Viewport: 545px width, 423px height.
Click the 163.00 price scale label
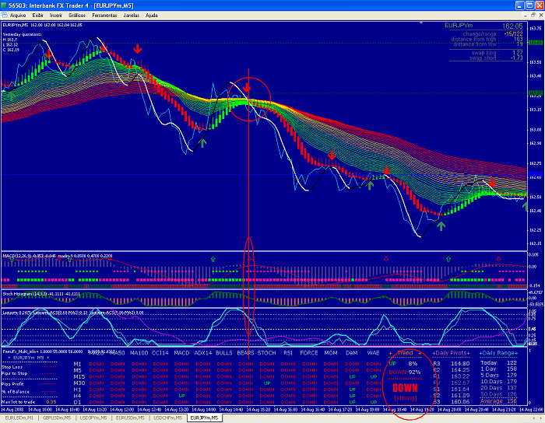(x=536, y=129)
